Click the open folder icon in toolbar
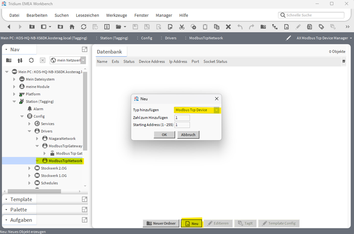The width and height of the screenshot is (354, 234). 118,27
